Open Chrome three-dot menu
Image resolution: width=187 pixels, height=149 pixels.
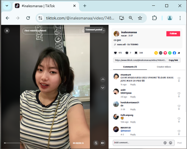click(180, 18)
